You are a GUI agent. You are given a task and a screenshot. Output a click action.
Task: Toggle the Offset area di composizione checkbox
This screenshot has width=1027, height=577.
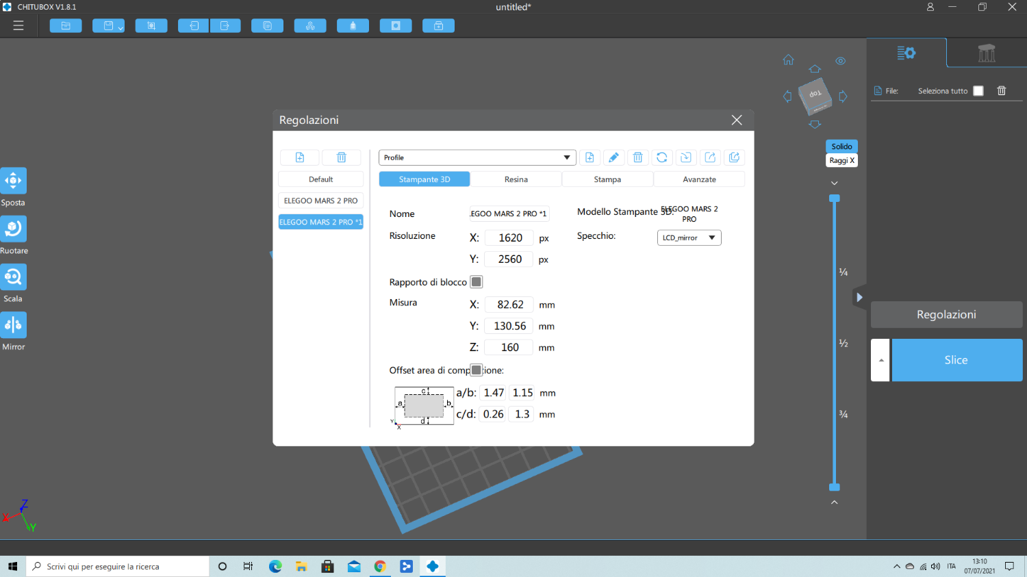pyautogui.click(x=477, y=370)
